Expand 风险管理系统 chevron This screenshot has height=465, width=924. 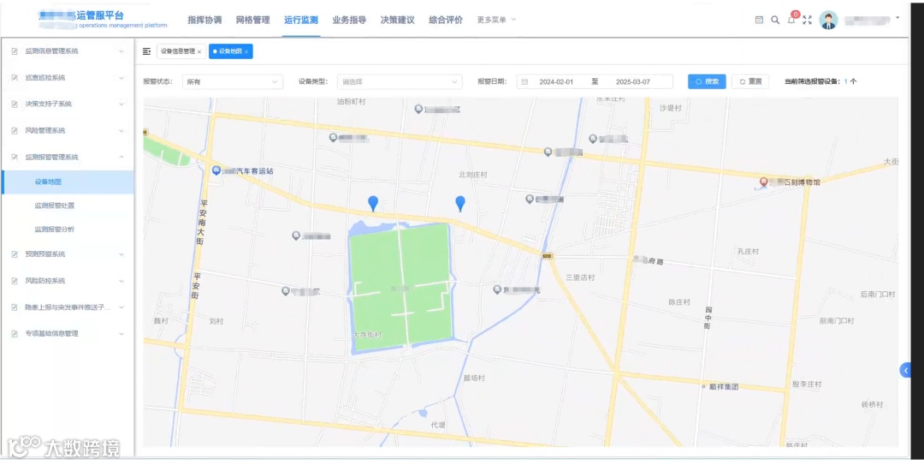[x=121, y=130]
